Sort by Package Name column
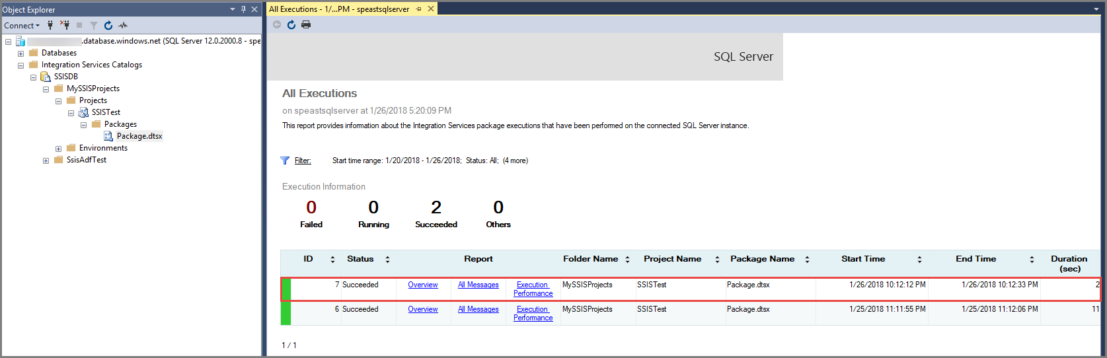This screenshot has height=358, width=1107. click(x=807, y=260)
